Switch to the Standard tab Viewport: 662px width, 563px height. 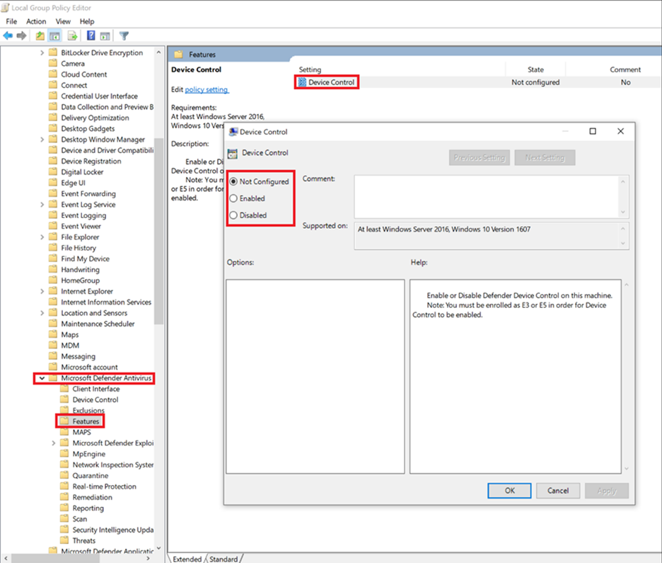223,559
